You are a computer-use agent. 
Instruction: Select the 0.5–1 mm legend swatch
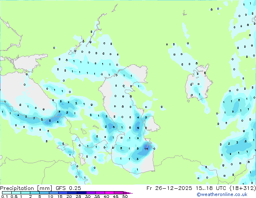point(16,193)
